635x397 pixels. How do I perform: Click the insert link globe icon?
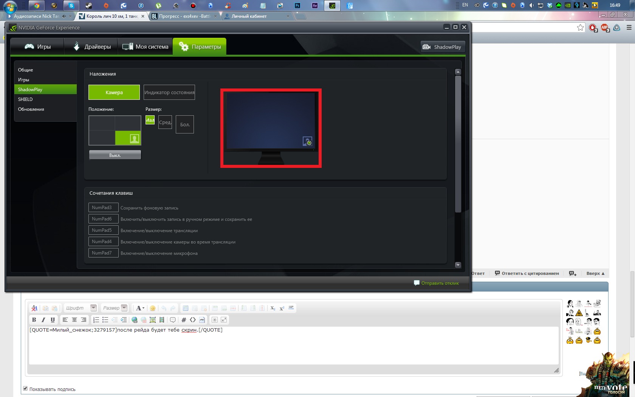(135, 320)
